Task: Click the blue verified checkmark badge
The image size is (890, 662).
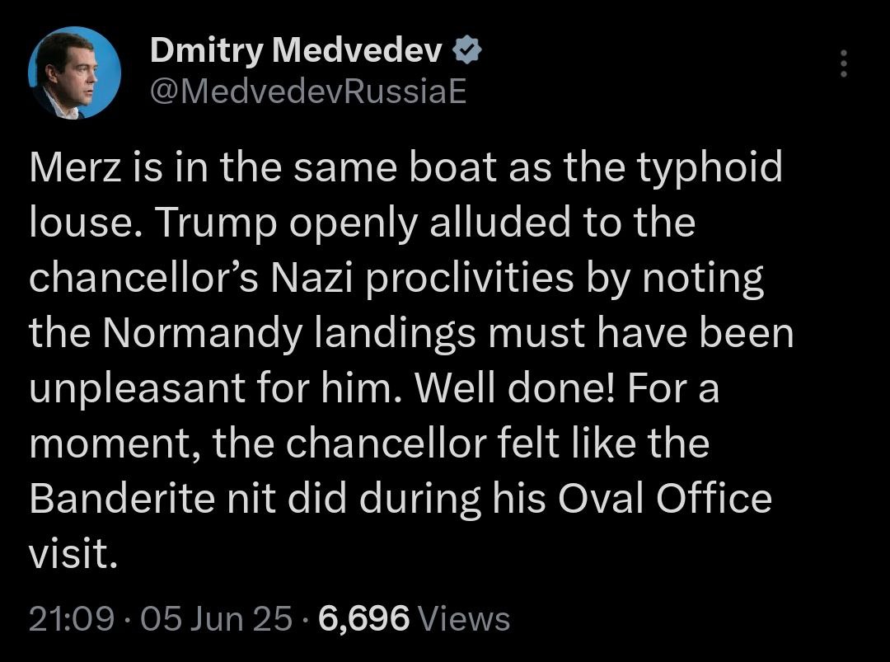Action: coord(468,52)
